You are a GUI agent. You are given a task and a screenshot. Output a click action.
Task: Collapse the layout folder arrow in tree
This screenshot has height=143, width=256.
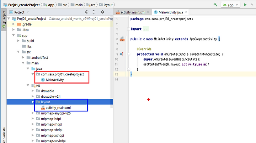pos(33,102)
